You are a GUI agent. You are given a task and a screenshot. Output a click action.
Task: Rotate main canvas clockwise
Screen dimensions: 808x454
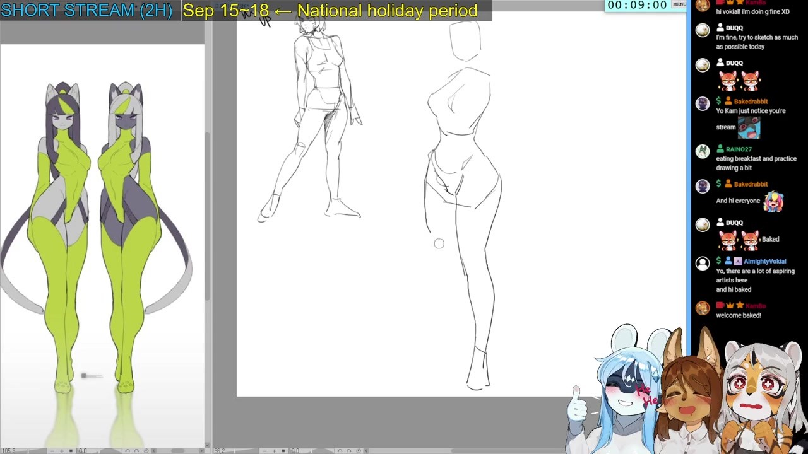pos(348,451)
